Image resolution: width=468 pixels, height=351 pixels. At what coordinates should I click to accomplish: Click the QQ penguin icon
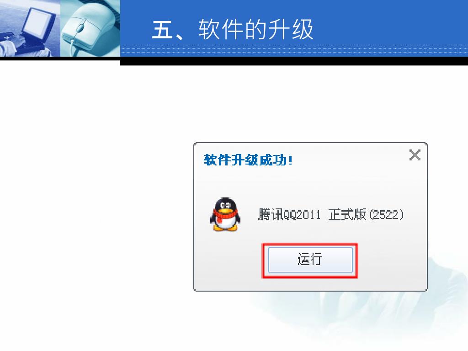[x=225, y=214]
